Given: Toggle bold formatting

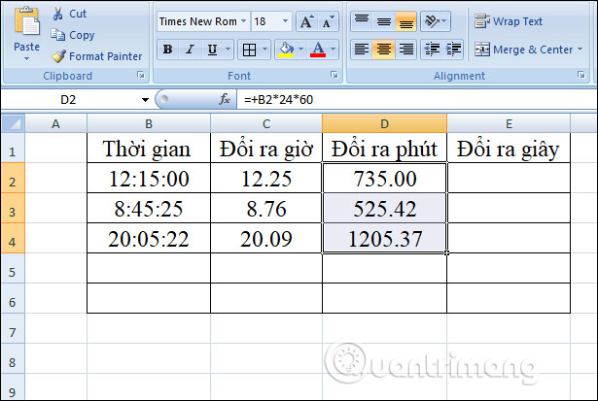Looking at the screenshot, I should [167, 50].
